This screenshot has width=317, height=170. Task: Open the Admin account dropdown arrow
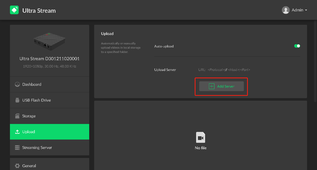(x=306, y=10)
